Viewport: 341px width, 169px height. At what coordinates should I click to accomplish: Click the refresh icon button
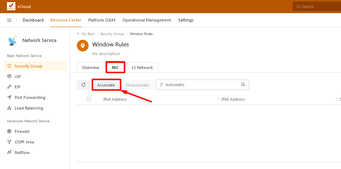[83, 85]
